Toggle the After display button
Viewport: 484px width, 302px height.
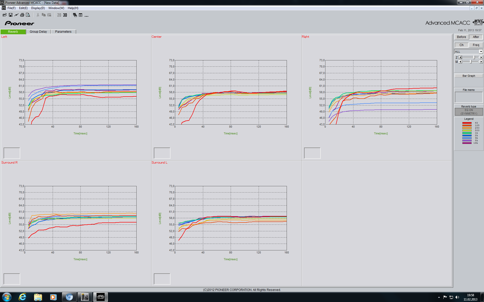click(x=476, y=37)
